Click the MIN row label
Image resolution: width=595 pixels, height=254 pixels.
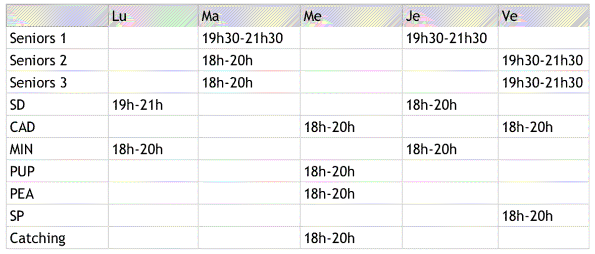[x=22, y=149]
